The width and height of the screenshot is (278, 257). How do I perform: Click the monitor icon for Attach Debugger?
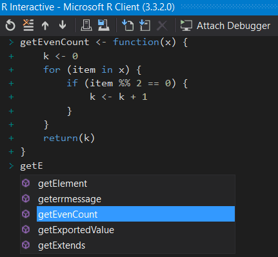coord(186,26)
